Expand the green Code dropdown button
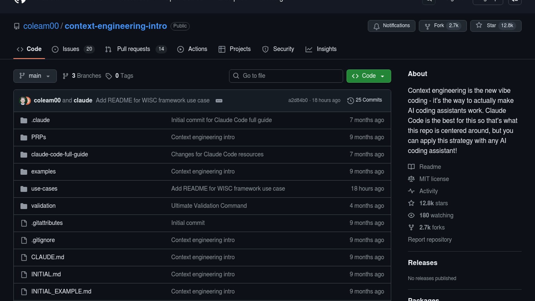 click(x=368, y=76)
